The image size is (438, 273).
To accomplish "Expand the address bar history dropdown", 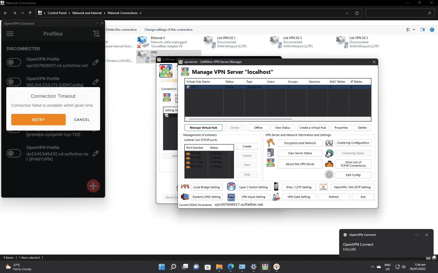I will click(x=347, y=13).
